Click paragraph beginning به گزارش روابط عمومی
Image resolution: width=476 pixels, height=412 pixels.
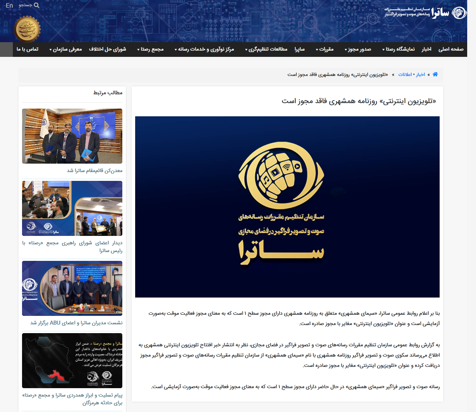tap(289, 355)
